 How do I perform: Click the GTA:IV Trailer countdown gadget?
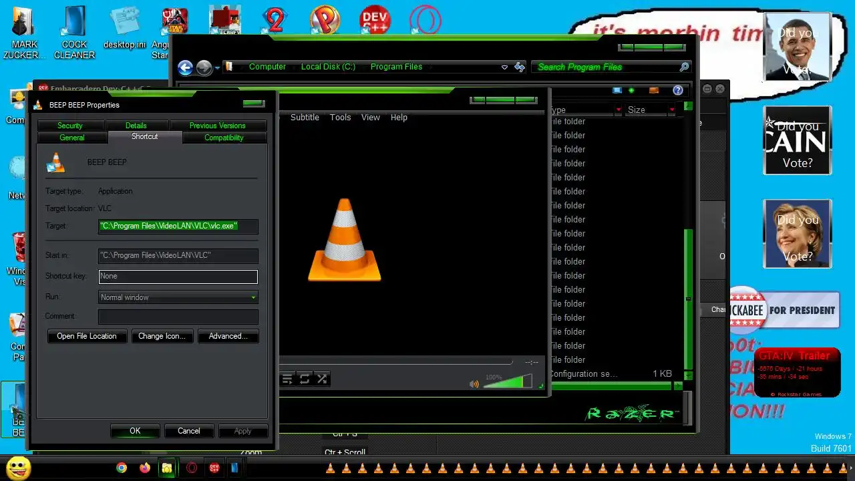click(x=798, y=373)
